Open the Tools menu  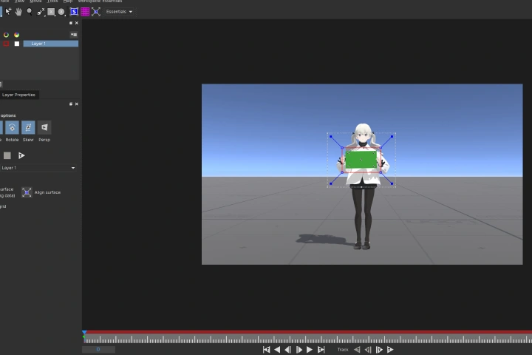tap(52, 1)
